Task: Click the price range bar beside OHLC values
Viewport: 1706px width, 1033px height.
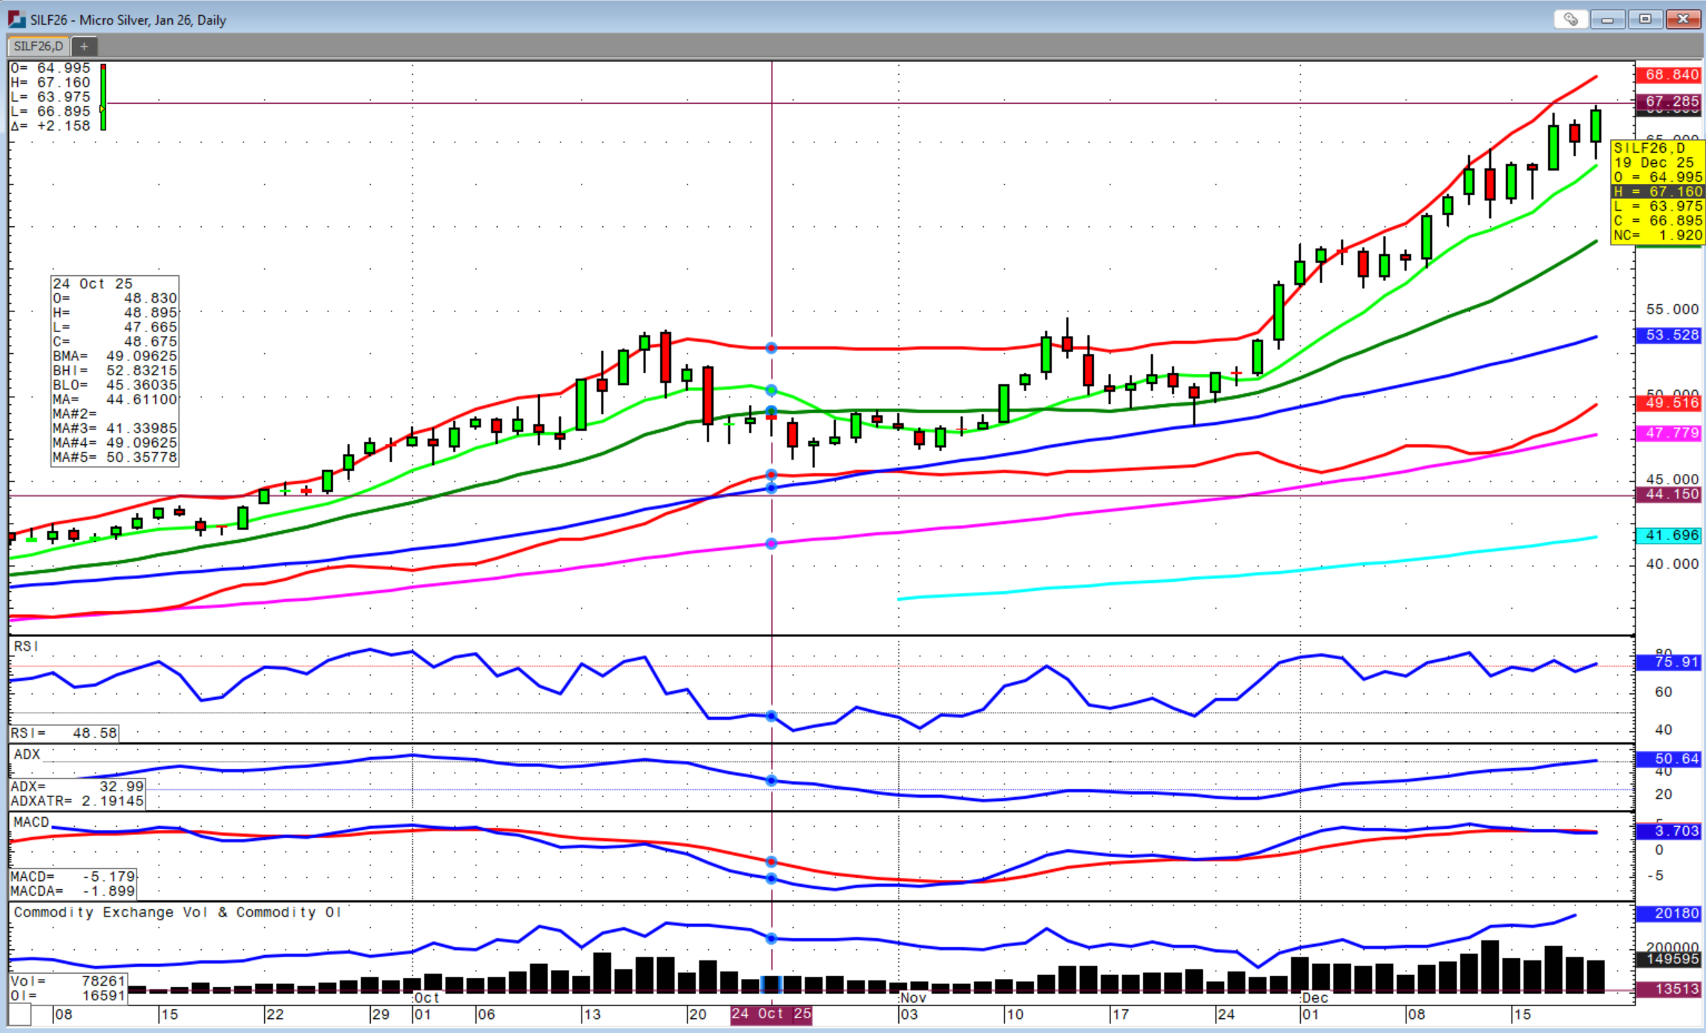Action: tap(103, 97)
